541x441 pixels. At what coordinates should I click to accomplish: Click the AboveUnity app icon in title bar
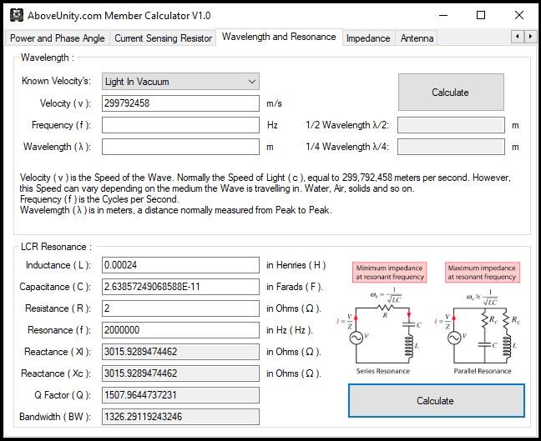17,15
